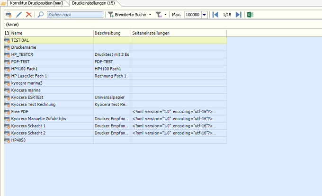
Task: Select HP4100 Fach1 name cell
Action: tap(52, 69)
